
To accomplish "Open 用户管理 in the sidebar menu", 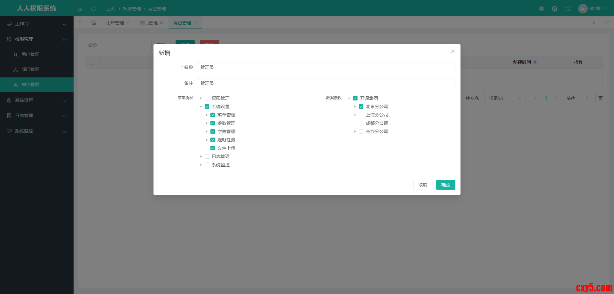I will 30,54.
